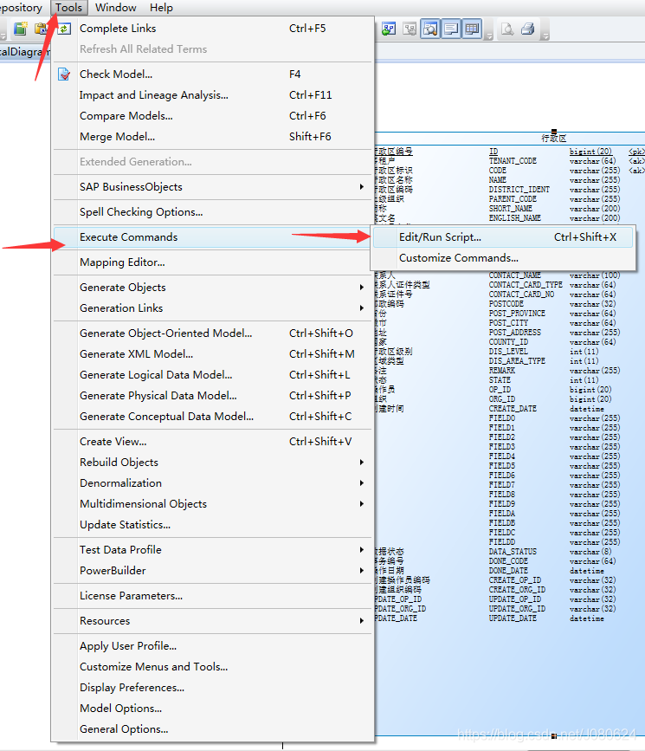645x751 pixels.
Task: Select POST_PROVINCE column row
Action: 517,314
